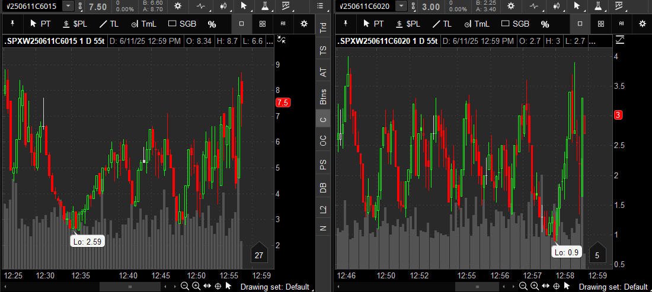Select the Trend Line (TL) tool on right chart
Viewport: 652px width, 292px height.
coord(442,24)
